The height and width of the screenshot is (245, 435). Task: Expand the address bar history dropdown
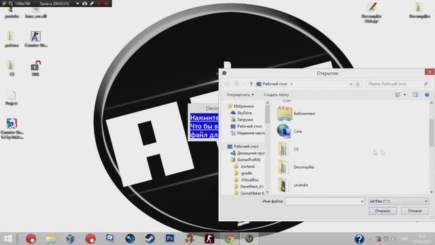point(351,84)
